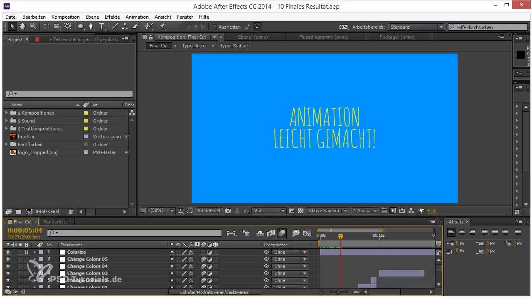
Task: Open the Aktive Kamera view dropdown
Action: pyautogui.click(x=328, y=211)
